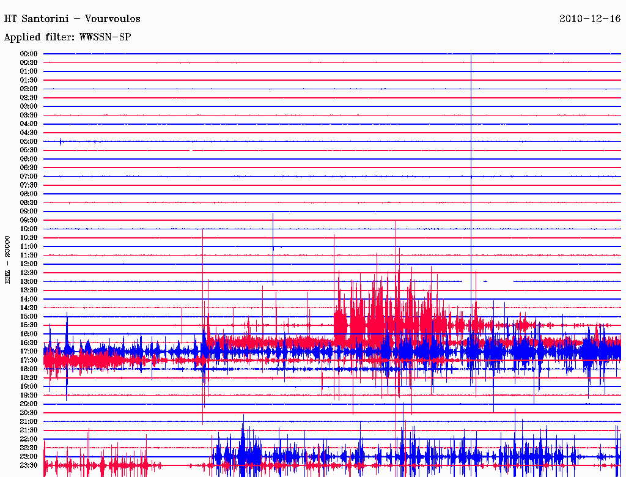The width and height of the screenshot is (626, 477).
Task: Select the 09:00 time label
Action: point(29,212)
